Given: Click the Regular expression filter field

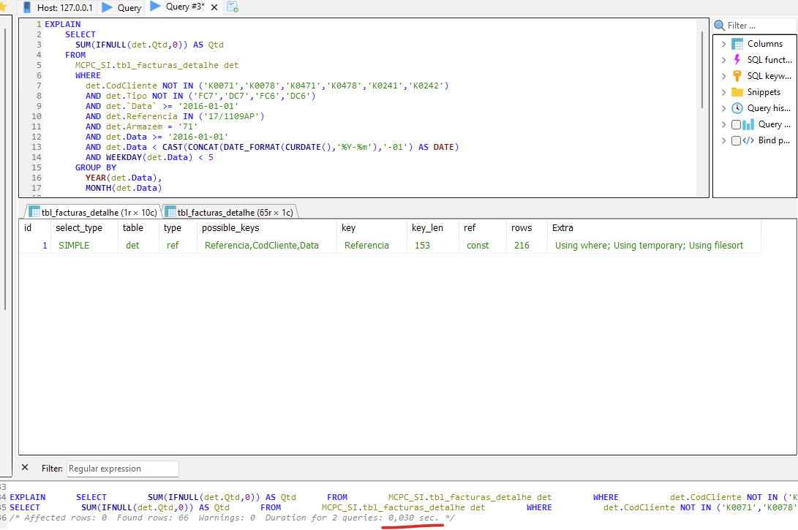Looking at the screenshot, I should coord(122,469).
